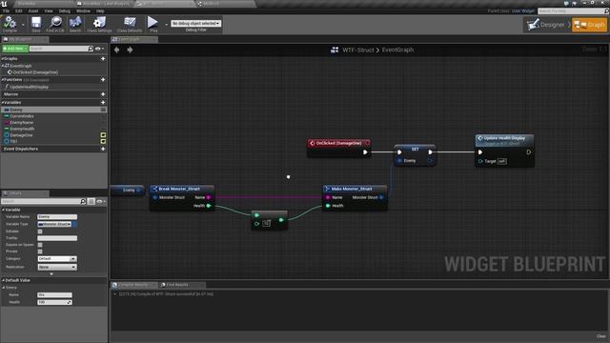Click the Search binoculars toolbar icon
610x343 pixels.
pos(75,24)
